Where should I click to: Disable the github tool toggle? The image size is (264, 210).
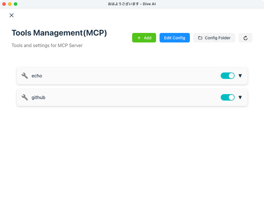227,97
